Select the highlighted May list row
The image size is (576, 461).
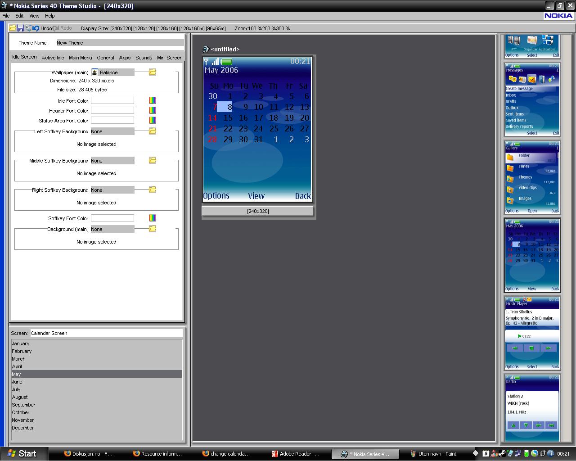click(x=97, y=374)
